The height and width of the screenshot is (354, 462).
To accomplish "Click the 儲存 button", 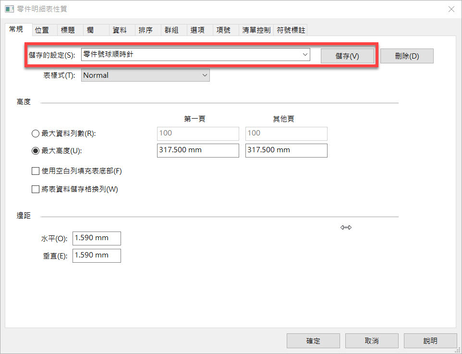I will point(347,56).
